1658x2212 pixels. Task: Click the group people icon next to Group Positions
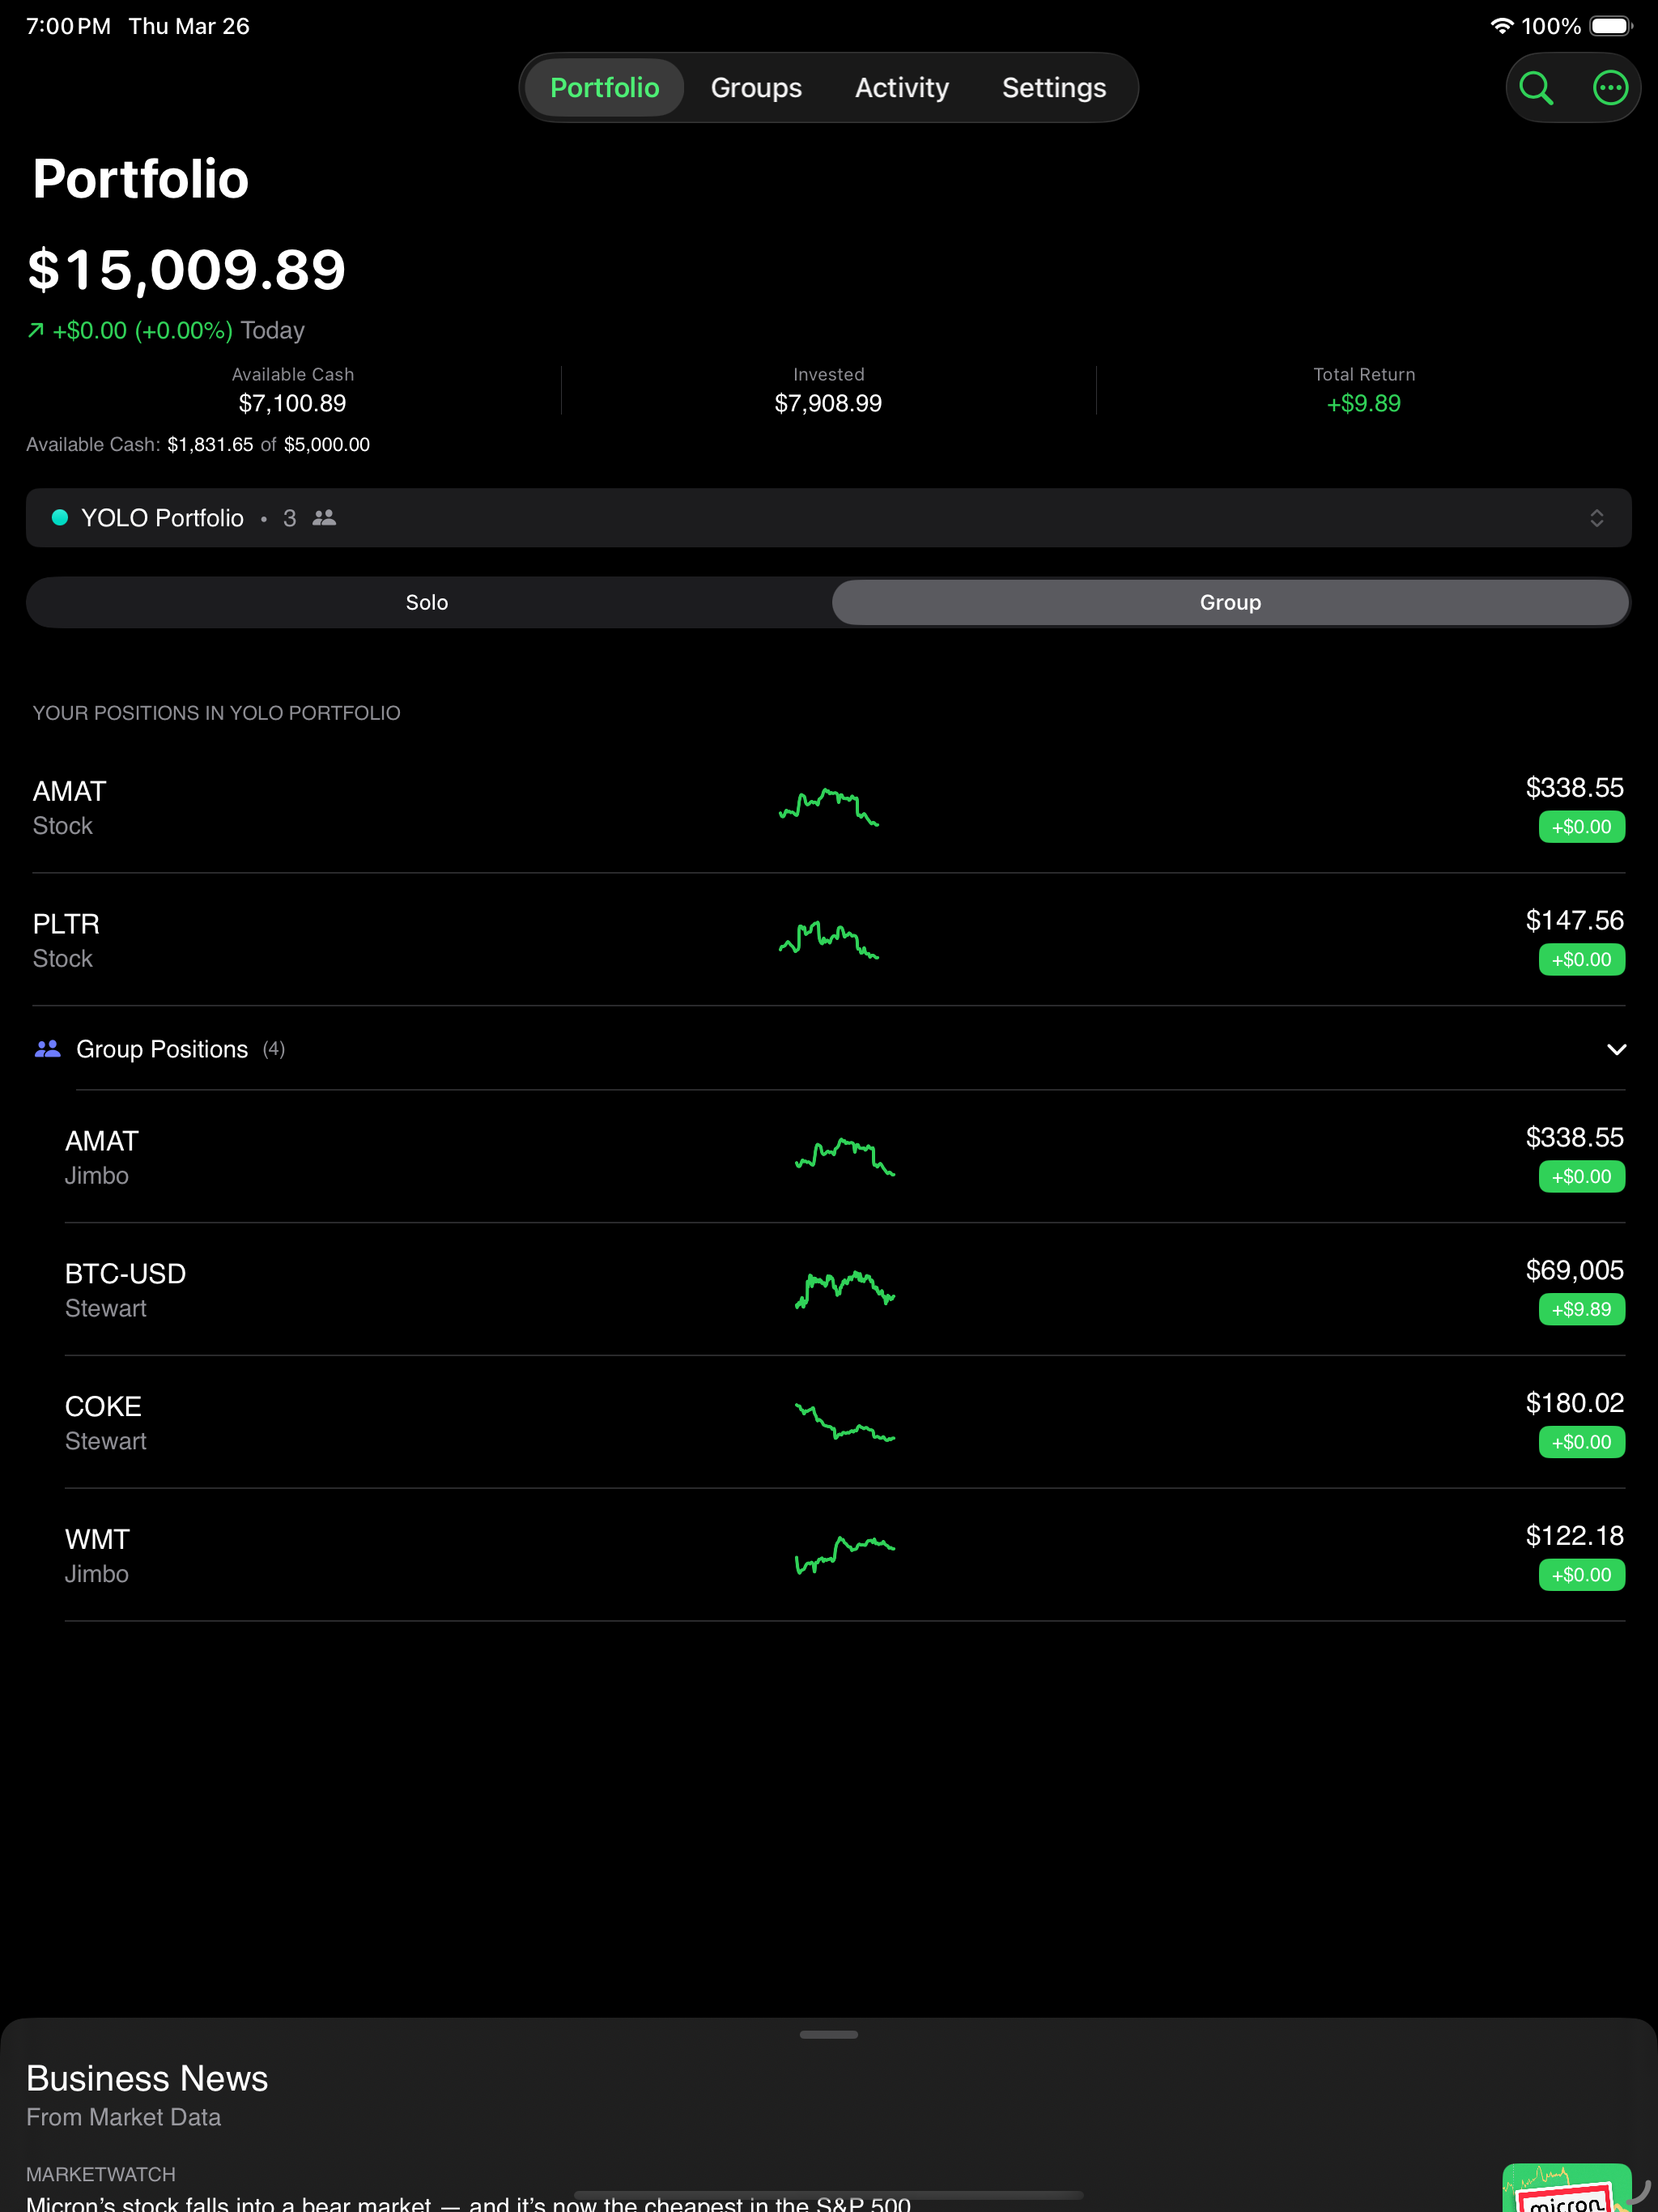[47, 1048]
